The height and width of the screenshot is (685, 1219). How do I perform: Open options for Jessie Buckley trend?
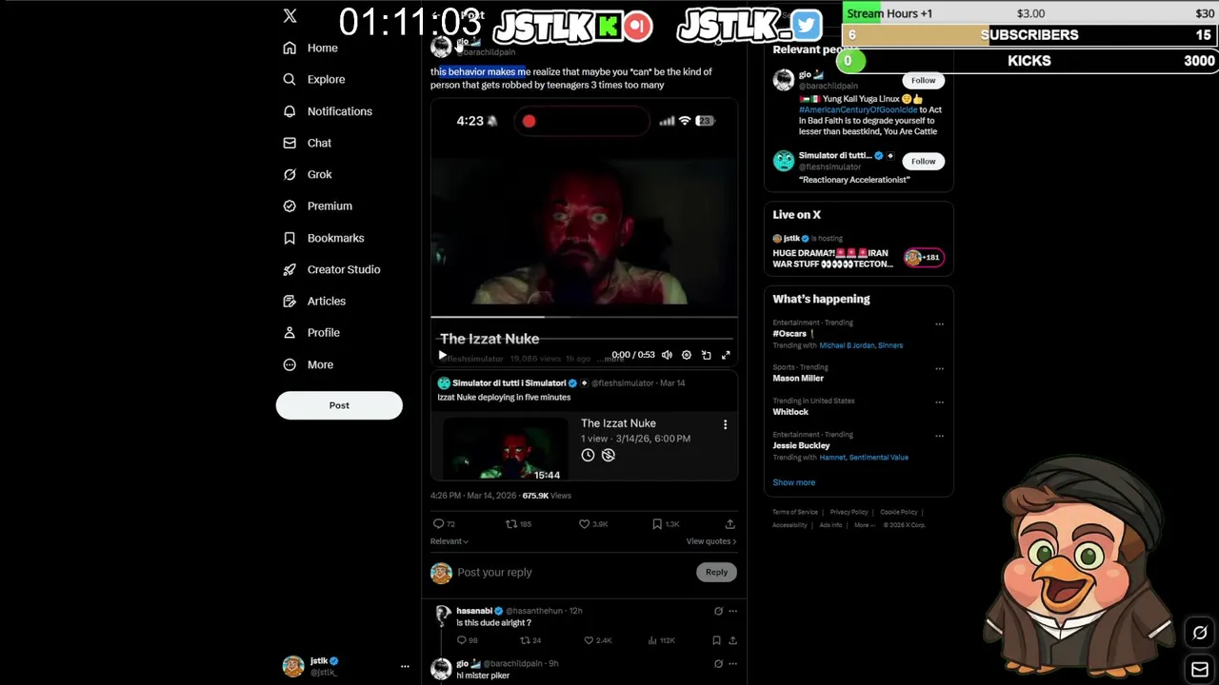[939, 436]
